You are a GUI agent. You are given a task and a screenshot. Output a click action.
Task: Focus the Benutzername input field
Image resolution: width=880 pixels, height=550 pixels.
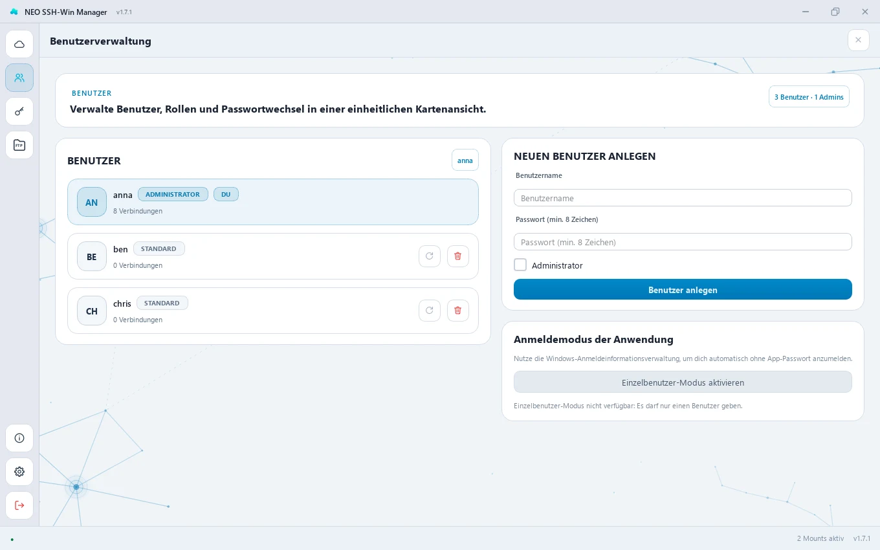point(683,197)
